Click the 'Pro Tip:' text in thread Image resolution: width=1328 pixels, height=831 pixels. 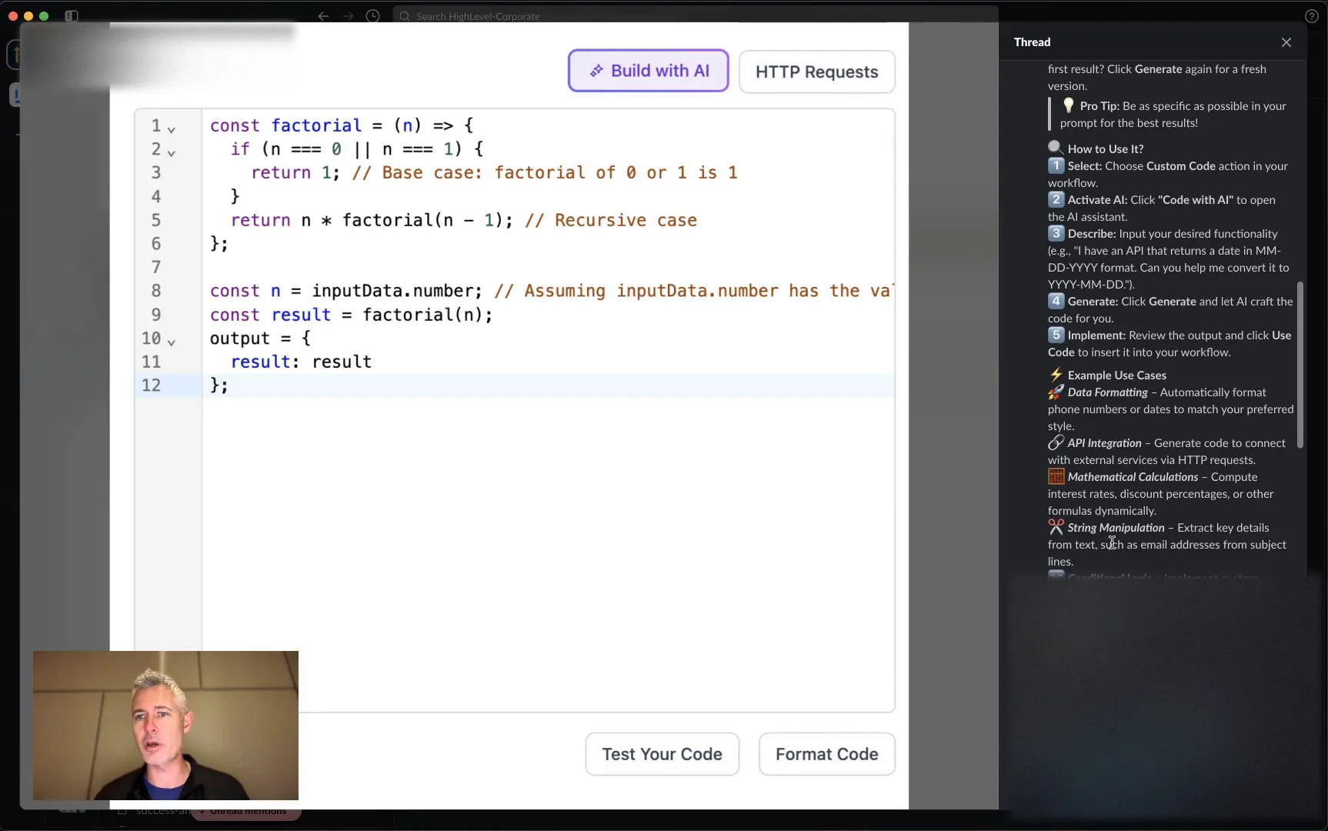[x=1099, y=106]
